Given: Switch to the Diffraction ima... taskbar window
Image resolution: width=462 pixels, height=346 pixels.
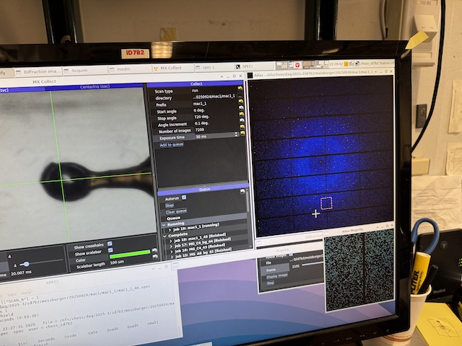Looking at the screenshot, I should [38, 72].
